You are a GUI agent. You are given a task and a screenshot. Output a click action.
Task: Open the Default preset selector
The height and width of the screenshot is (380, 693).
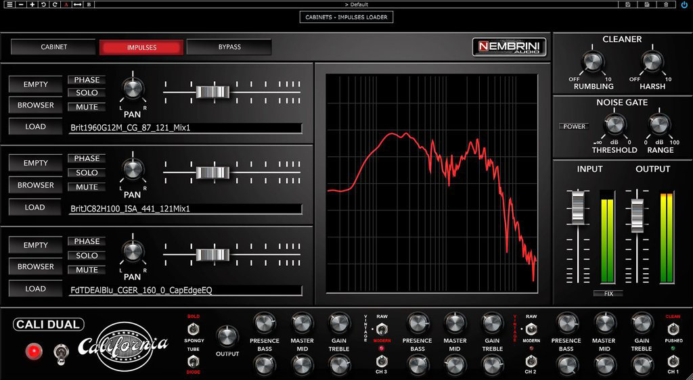tap(356, 5)
